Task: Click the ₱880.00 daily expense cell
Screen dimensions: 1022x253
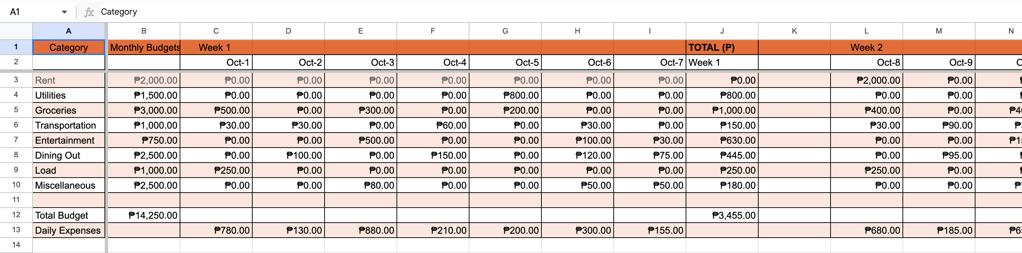Action: click(360, 230)
